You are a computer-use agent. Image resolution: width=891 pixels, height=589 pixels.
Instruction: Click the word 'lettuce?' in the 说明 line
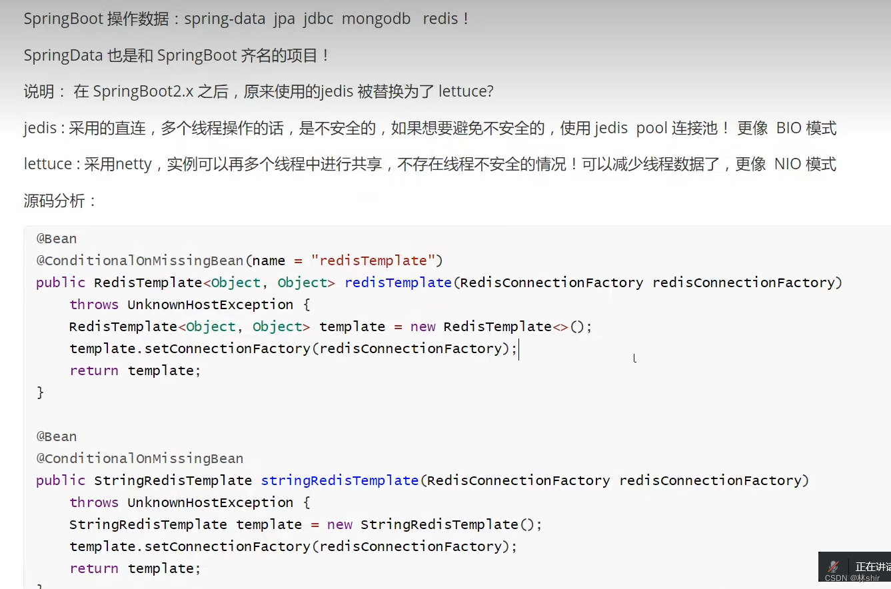click(466, 91)
